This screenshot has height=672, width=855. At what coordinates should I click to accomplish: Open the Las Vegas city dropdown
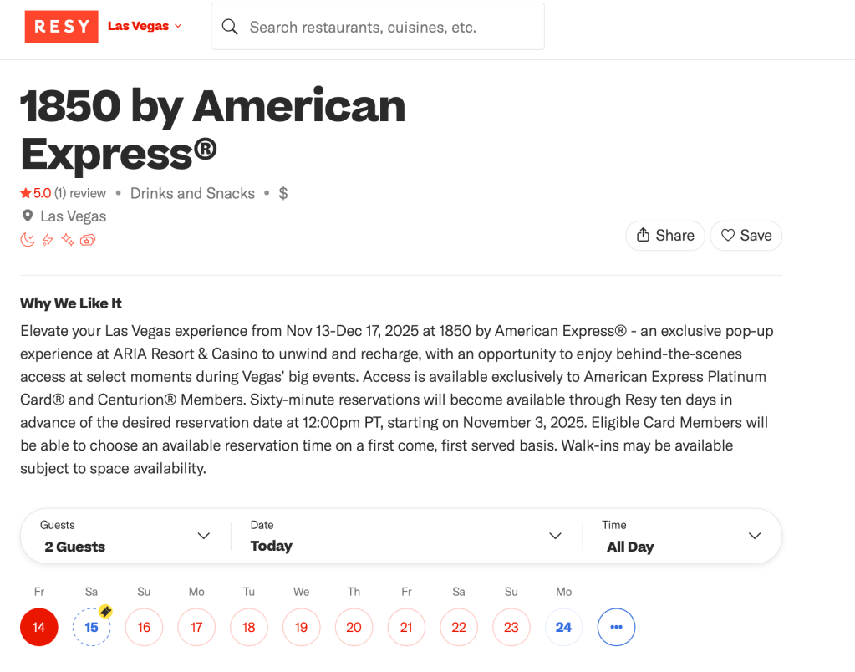[x=145, y=26]
